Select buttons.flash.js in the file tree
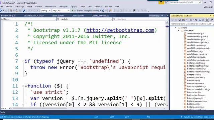Screen dimensions: 214x120 [x=194, y=81]
